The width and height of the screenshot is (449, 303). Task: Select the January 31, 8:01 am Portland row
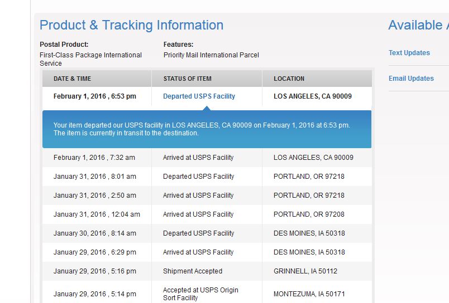pos(207,177)
